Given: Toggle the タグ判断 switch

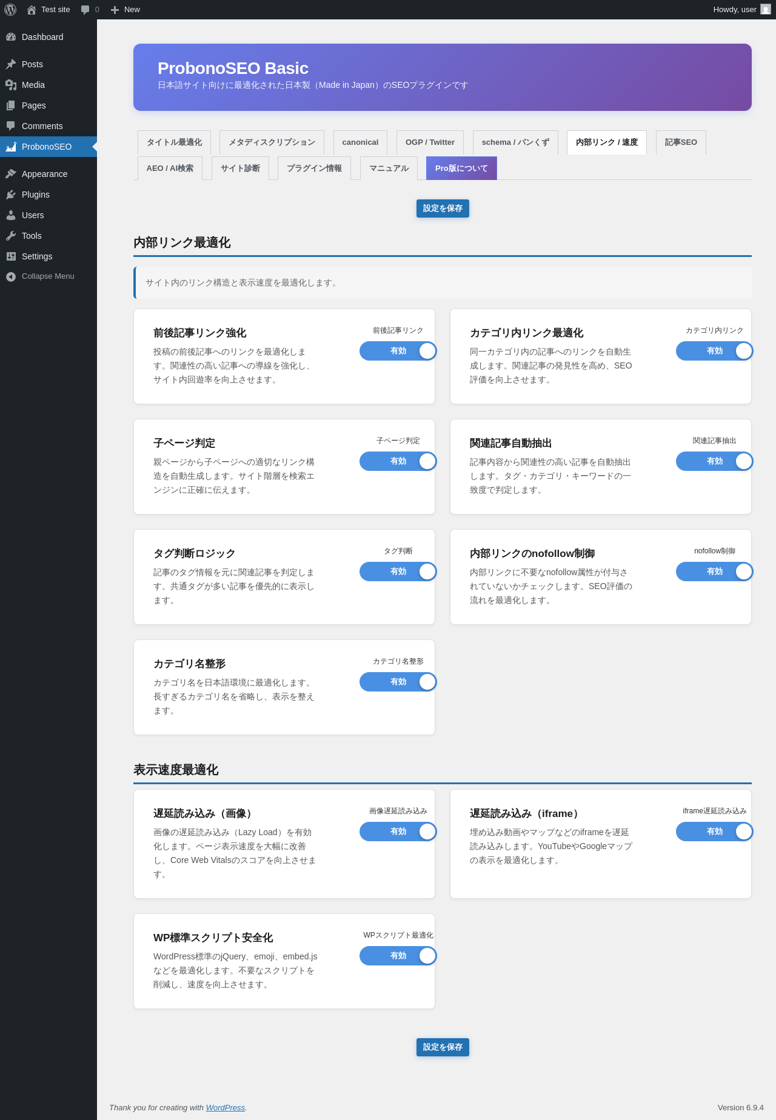Looking at the screenshot, I should point(398,572).
